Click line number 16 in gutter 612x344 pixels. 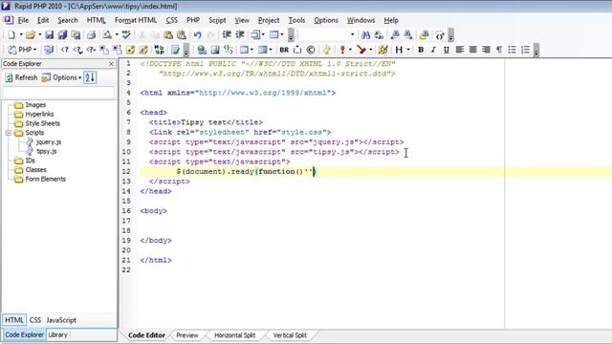point(126,211)
